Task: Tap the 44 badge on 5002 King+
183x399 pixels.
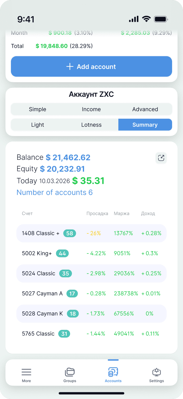Action: 62,254
